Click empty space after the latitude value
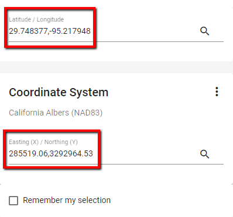This screenshot has height=217, width=233. click(x=145, y=31)
